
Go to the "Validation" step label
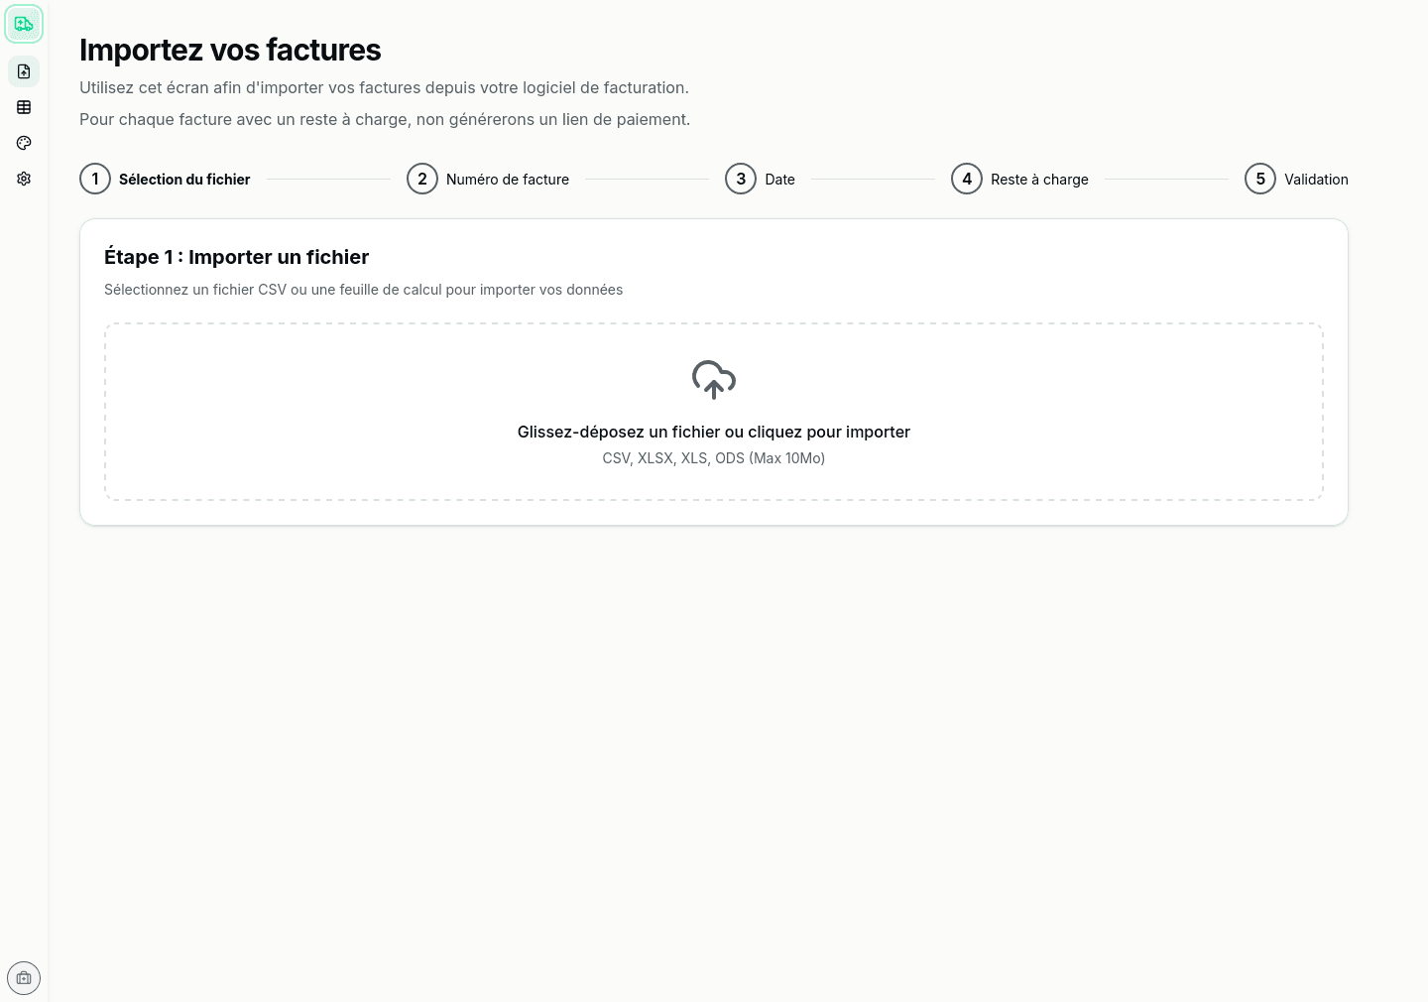[1316, 180]
